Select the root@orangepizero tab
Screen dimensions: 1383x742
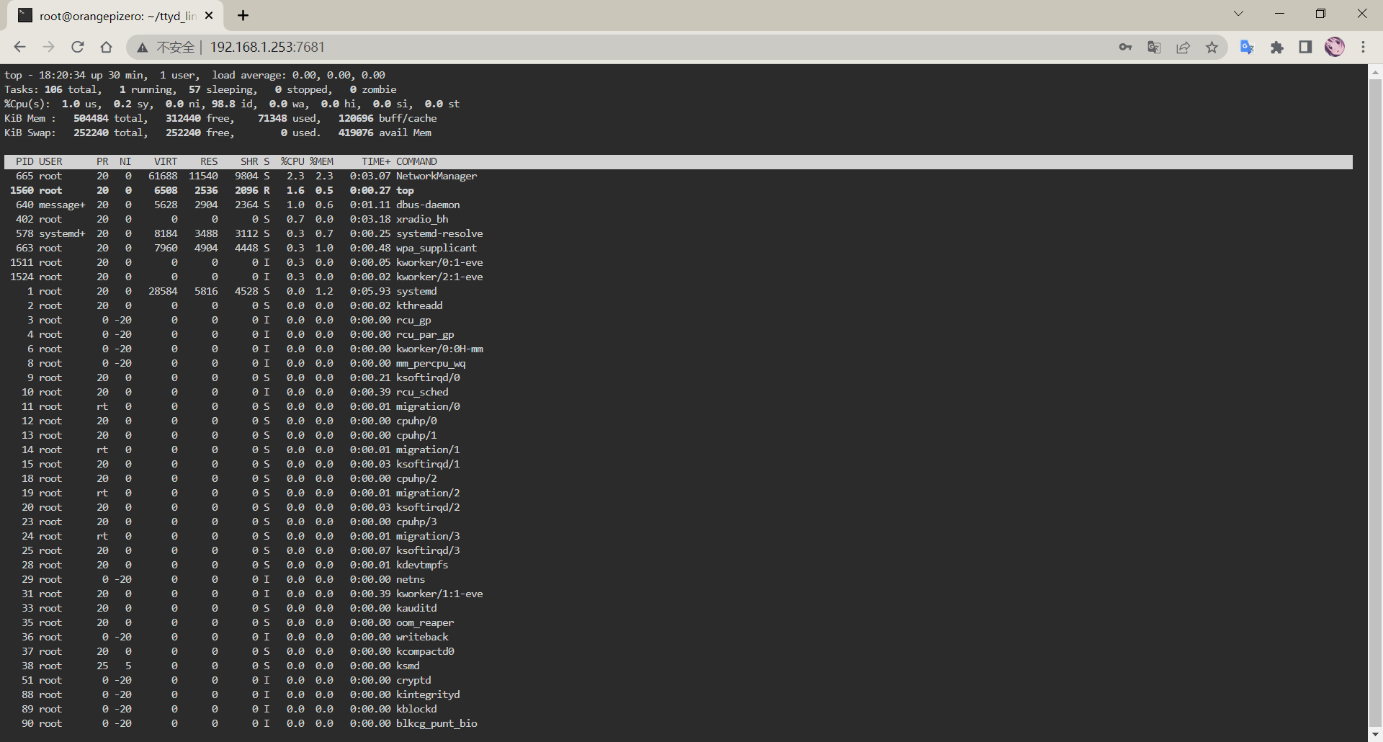click(x=115, y=16)
